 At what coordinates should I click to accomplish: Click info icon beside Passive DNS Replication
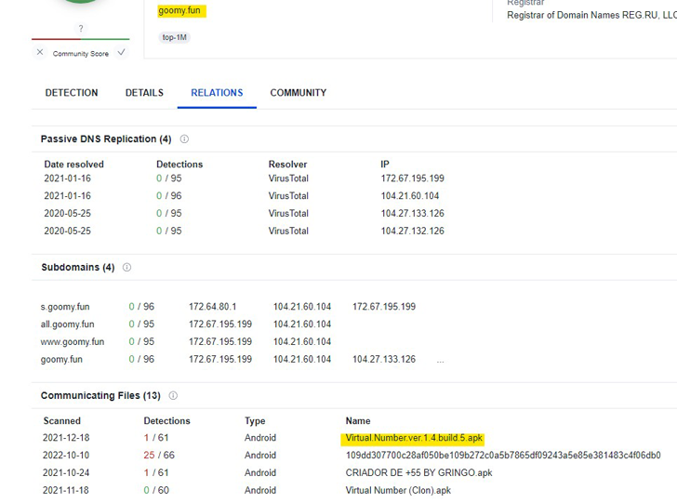point(184,139)
